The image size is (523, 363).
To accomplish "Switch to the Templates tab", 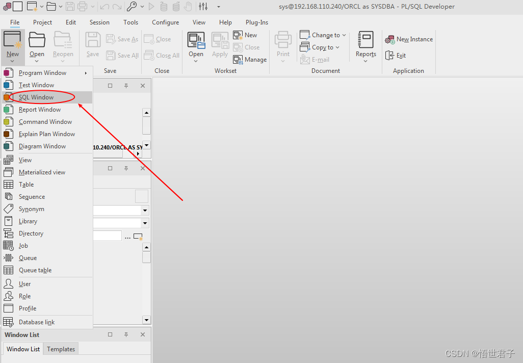I will point(61,349).
